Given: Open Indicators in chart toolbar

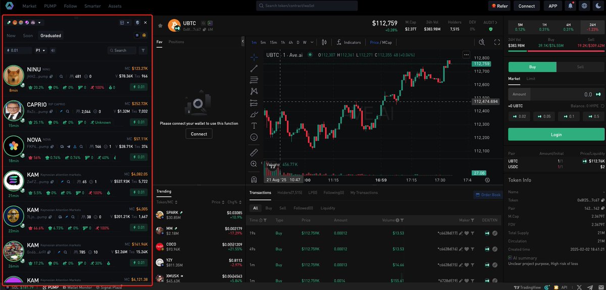Looking at the screenshot, I should pos(348,42).
